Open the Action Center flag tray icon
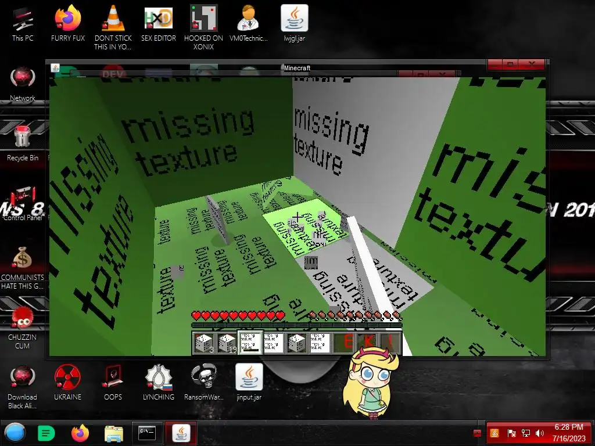Screen dimensions: 595x446 (511, 433)
